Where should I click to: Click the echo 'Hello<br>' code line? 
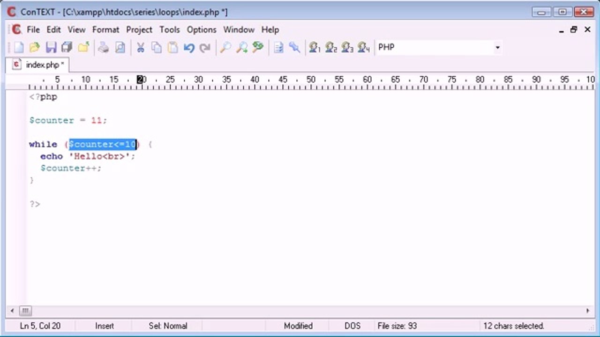(x=88, y=156)
